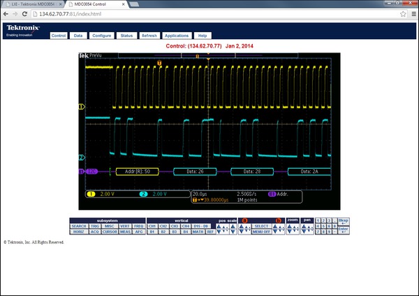Click the orange trigger position marker on waveform

click(x=160, y=63)
